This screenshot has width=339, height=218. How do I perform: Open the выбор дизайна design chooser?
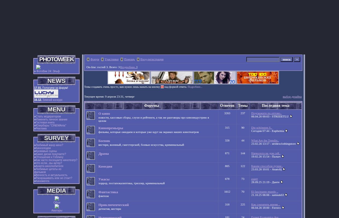(x=292, y=96)
